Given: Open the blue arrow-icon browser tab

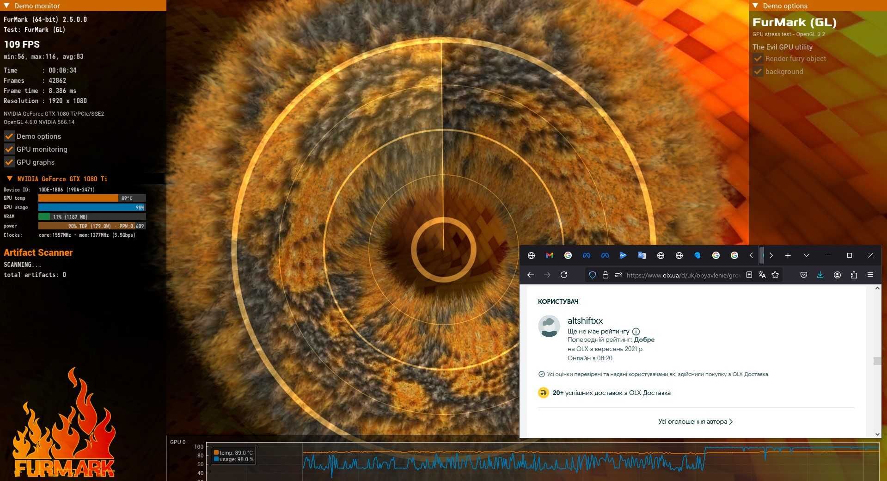Looking at the screenshot, I should pyautogui.click(x=623, y=255).
